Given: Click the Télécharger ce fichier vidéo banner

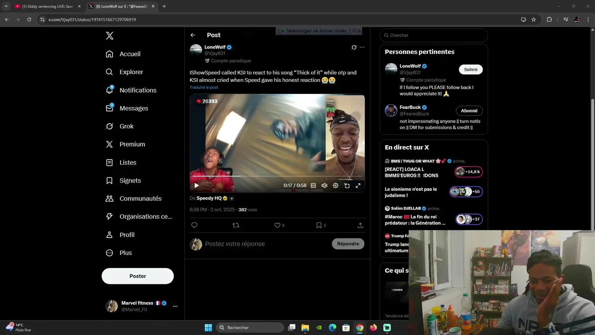Looking at the screenshot, I should coord(316,31).
